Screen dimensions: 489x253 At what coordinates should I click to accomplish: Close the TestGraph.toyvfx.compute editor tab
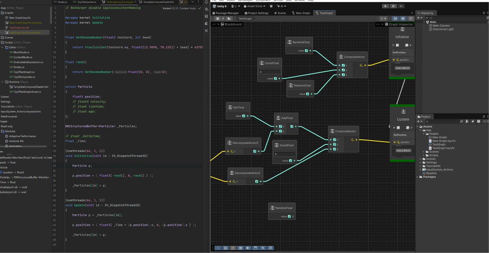click(135, 2)
